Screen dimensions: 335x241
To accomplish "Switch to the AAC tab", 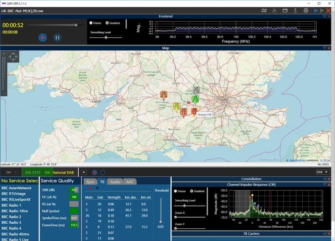I will tap(130, 182).
